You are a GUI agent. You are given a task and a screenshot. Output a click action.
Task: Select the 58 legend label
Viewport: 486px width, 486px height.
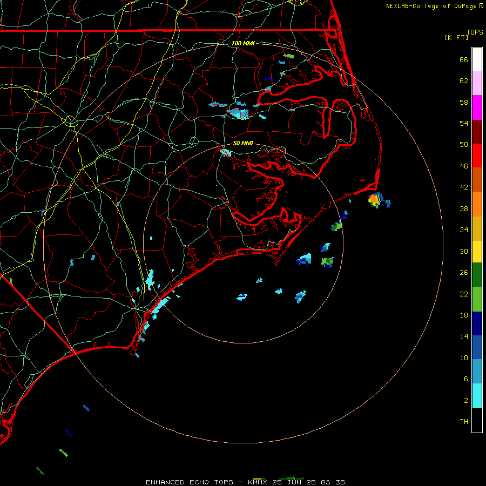tap(464, 102)
